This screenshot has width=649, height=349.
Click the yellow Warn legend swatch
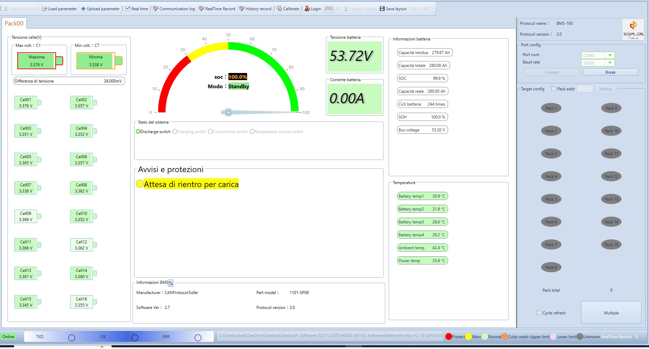pyautogui.click(x=468, y=336)
